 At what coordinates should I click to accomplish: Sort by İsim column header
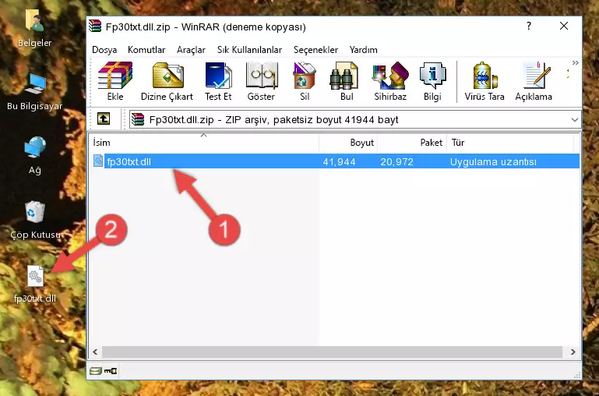click(x=204, y=142)
